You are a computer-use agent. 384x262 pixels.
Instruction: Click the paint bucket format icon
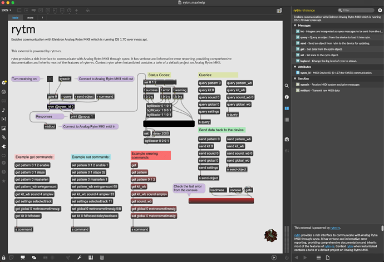(88, 10)
